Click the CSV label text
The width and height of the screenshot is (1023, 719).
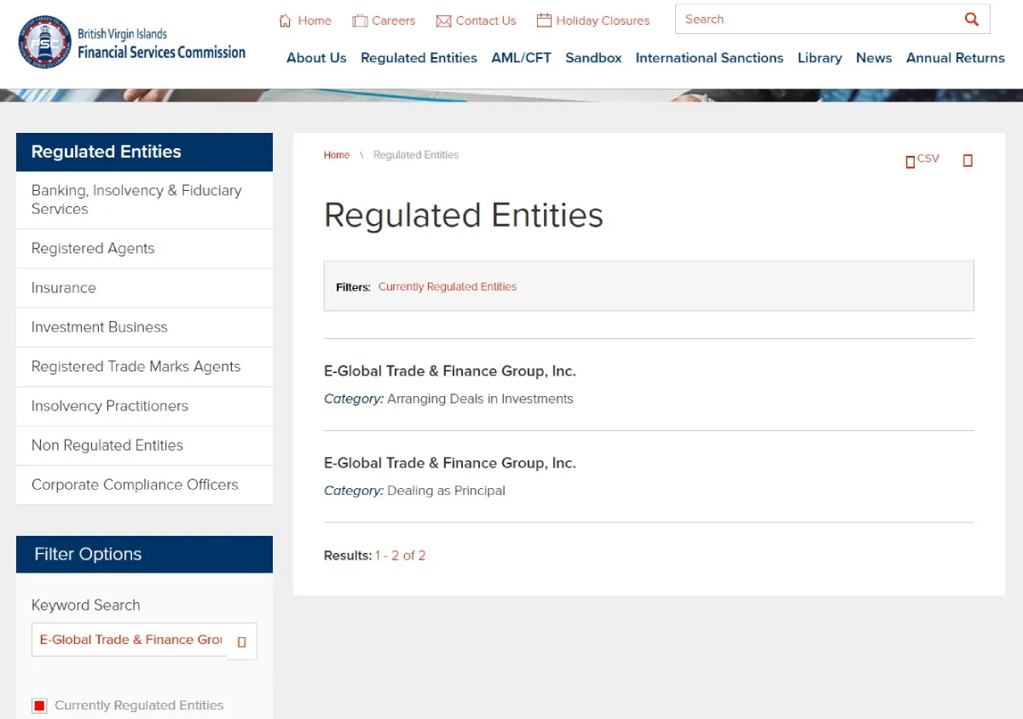click(x=928, y=158)
